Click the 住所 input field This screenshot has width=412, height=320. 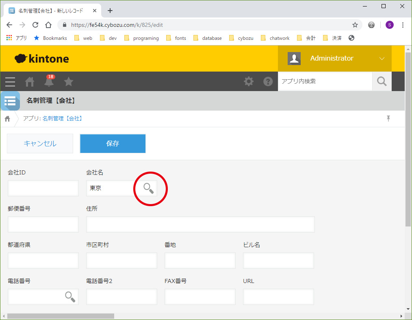[x=200, y=224]
